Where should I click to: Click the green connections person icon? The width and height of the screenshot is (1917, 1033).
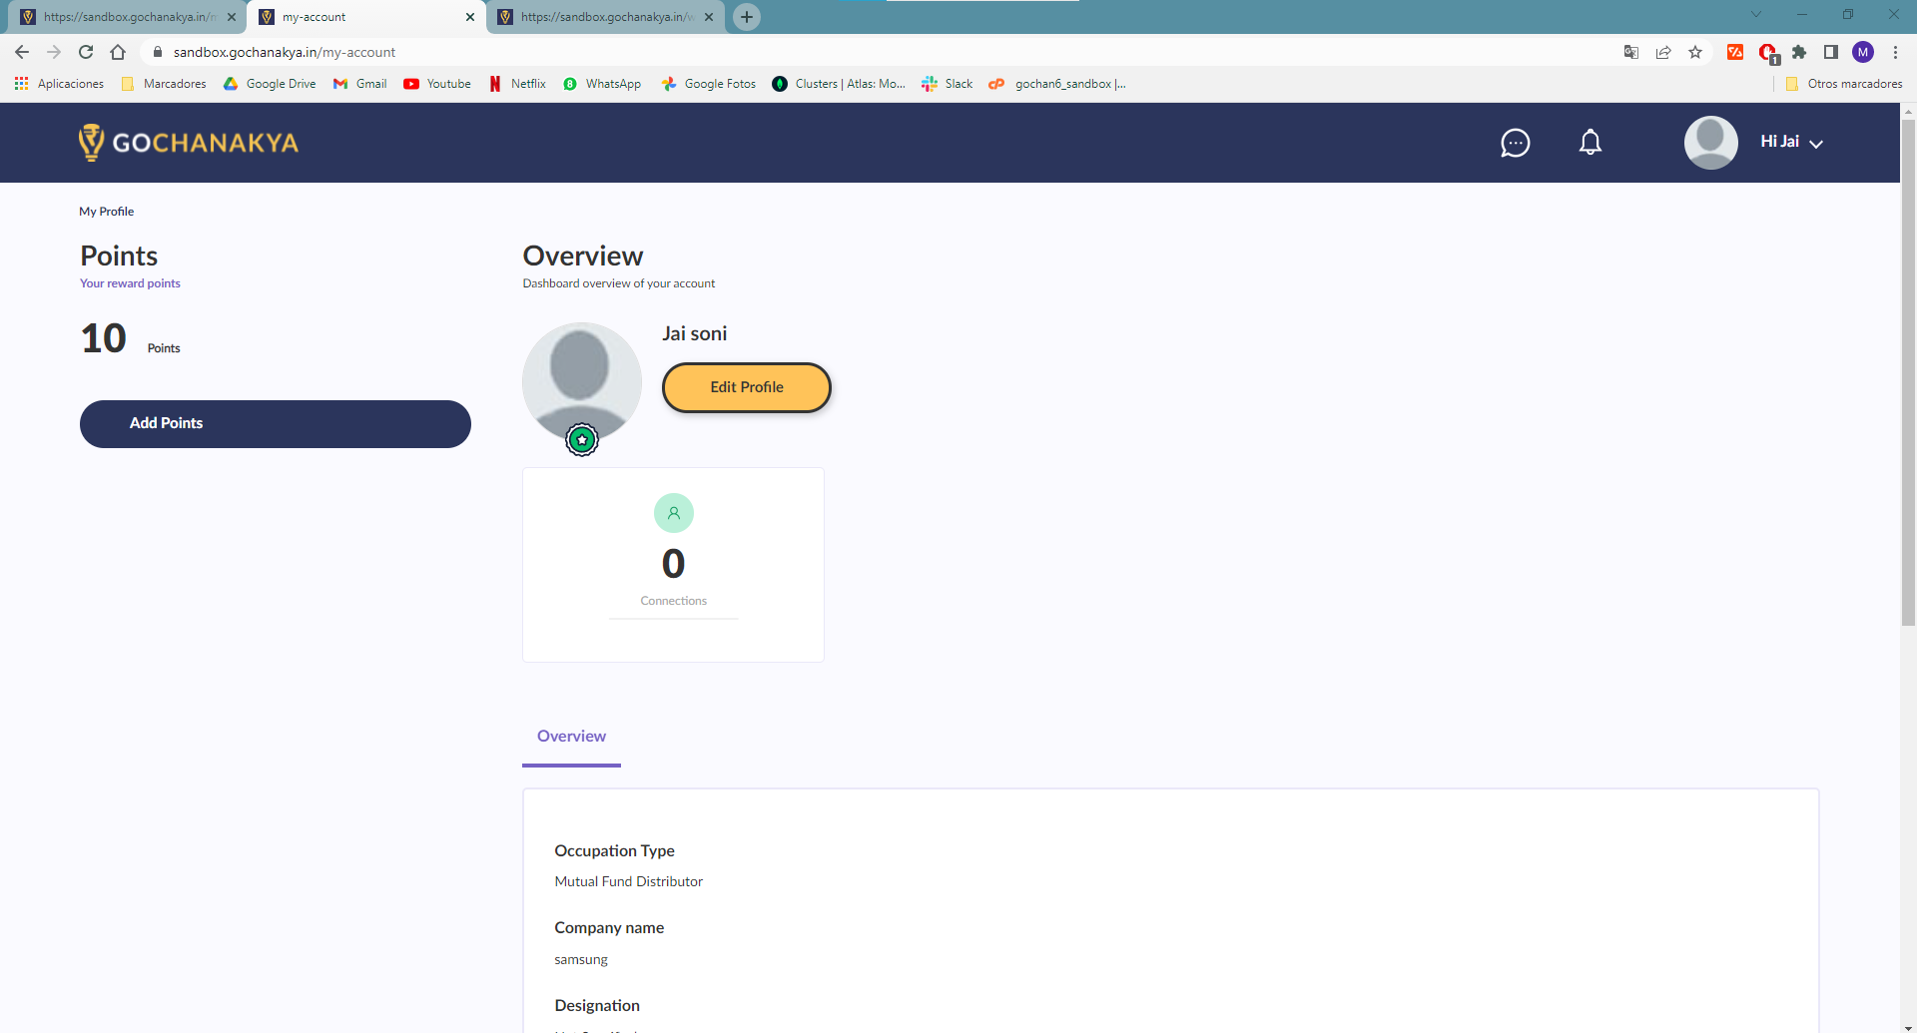click(x=674, y=513)
